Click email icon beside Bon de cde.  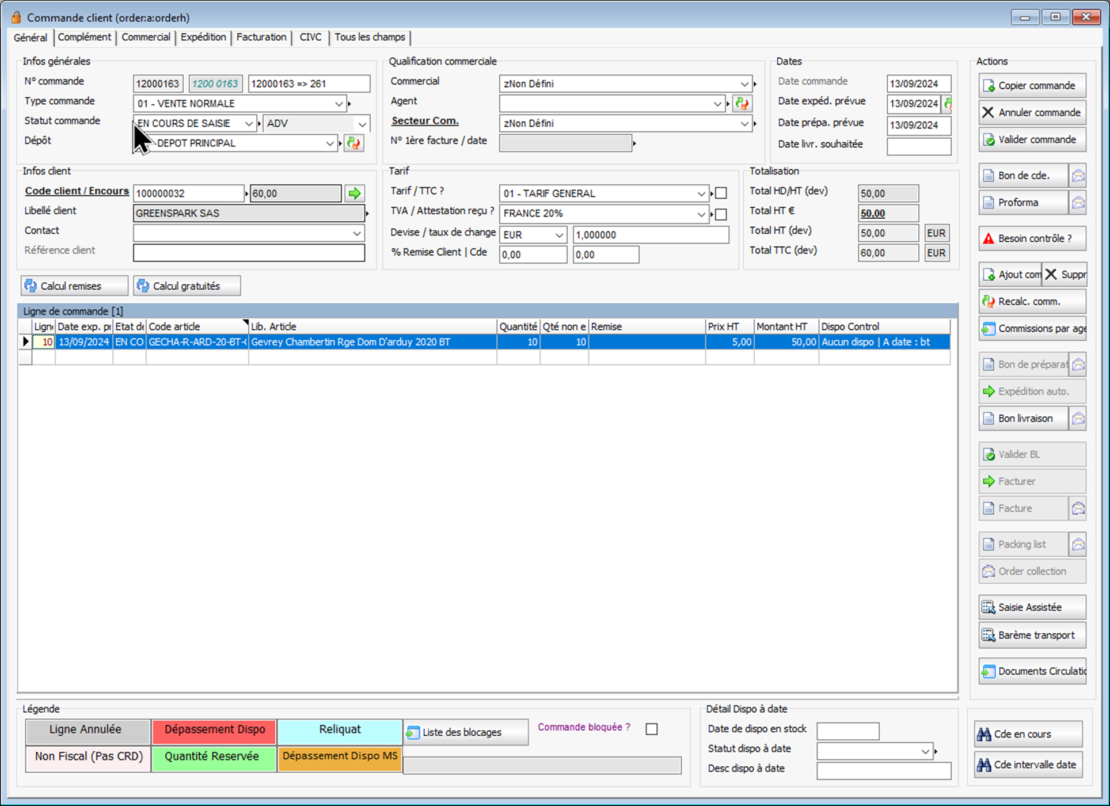1078,176
